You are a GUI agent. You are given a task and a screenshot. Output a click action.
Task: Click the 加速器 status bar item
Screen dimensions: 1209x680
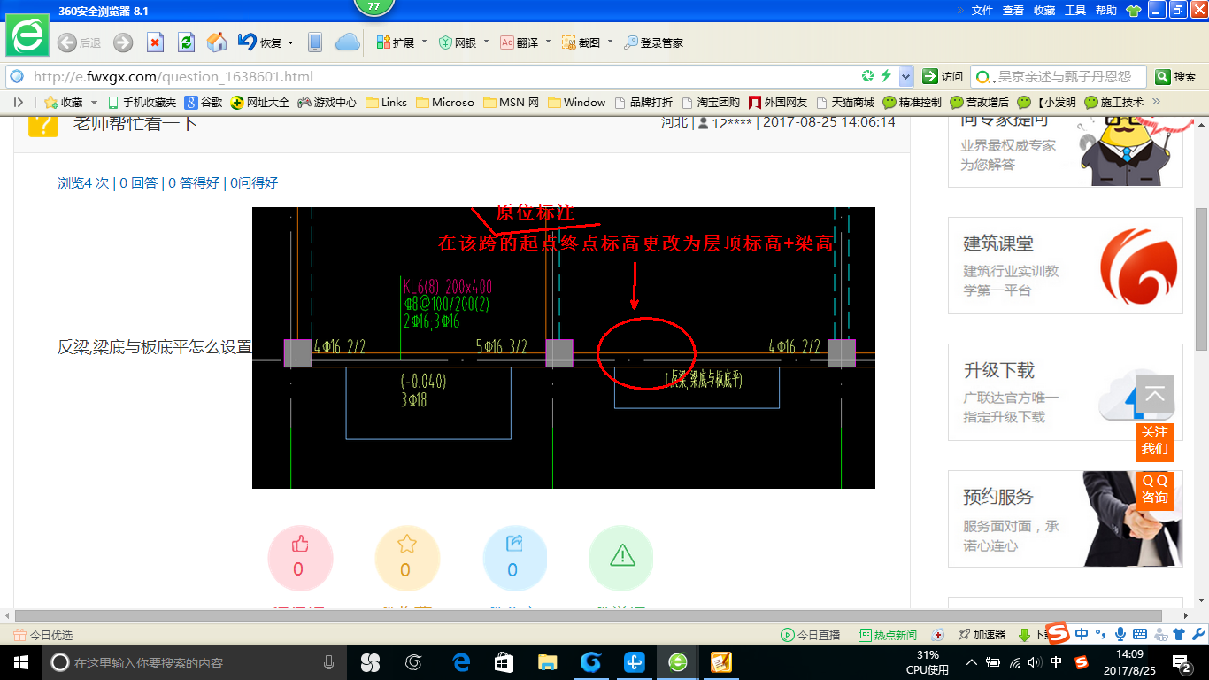click(x=982, y=635)
